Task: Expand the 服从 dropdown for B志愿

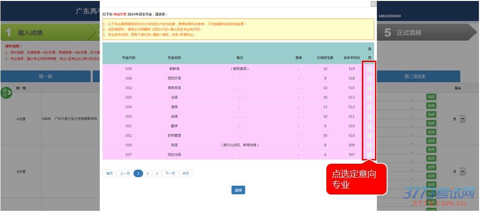Action: pyautogui.click(x=462, y=172)
